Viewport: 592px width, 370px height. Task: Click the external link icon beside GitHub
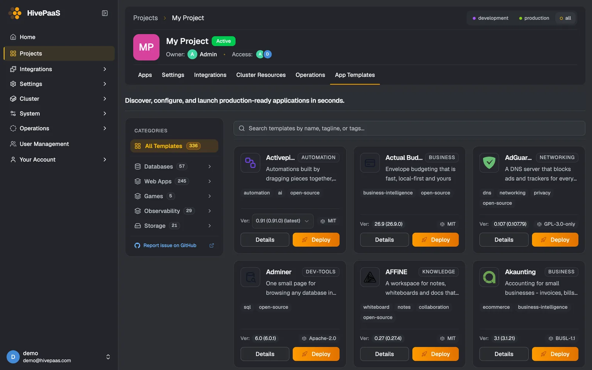tap(212, 245)
